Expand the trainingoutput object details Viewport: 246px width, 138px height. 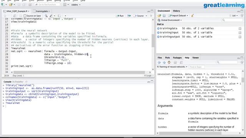(158, 37)
